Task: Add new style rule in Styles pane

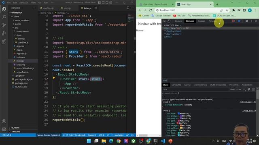Action: tap(244, 89)
